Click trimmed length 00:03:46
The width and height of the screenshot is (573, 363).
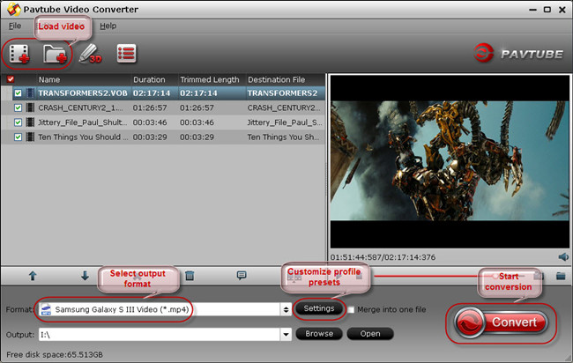pos(197,122)
